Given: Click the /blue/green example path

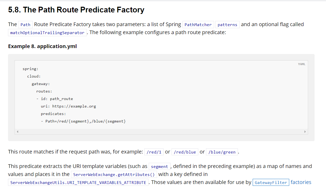Looking at the screenshot, I should click(x=222, y=152).
